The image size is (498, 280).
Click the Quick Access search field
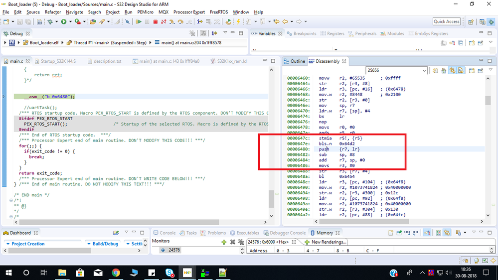(446, 21)
